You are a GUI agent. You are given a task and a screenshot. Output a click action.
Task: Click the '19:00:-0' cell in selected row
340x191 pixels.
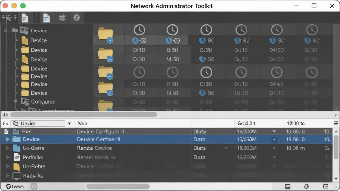(295, 139)
